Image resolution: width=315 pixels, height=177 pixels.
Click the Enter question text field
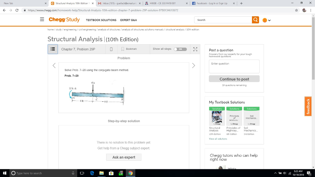(x=234, y=66)
